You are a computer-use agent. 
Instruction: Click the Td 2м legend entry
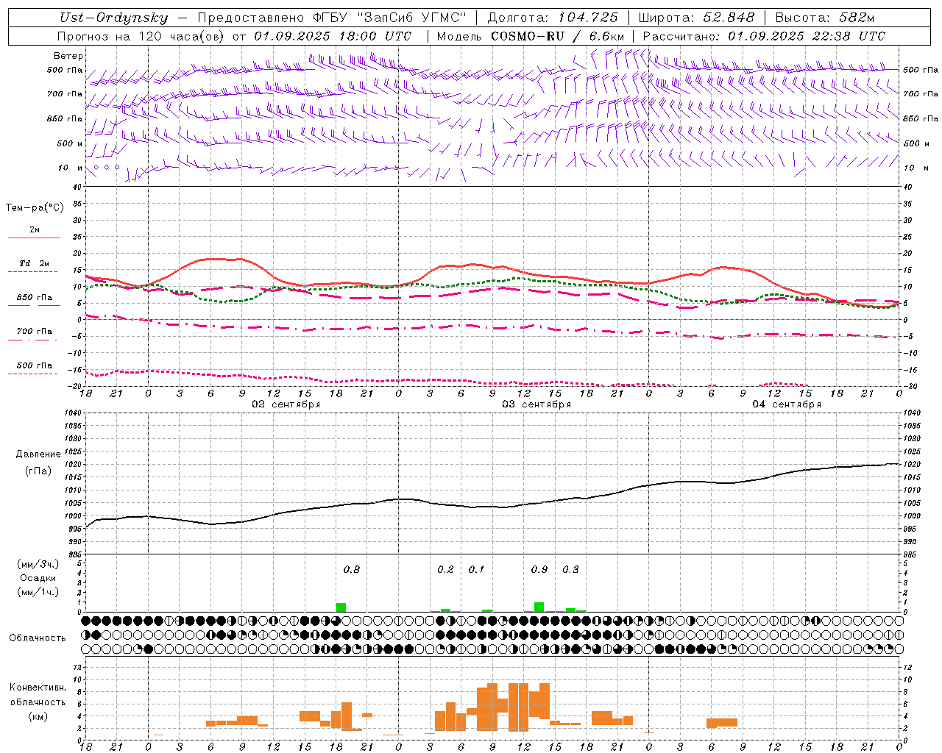(x=35, y=263)
